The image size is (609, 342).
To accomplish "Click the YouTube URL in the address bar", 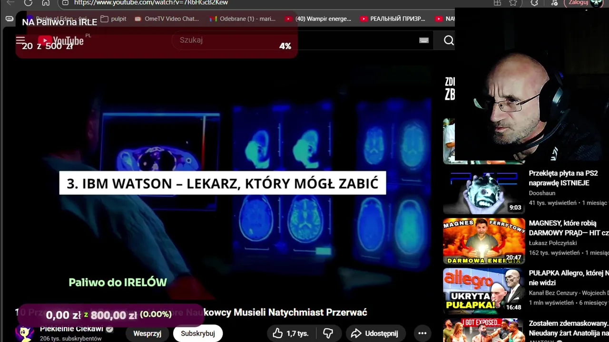I will [x=151, y=2].
